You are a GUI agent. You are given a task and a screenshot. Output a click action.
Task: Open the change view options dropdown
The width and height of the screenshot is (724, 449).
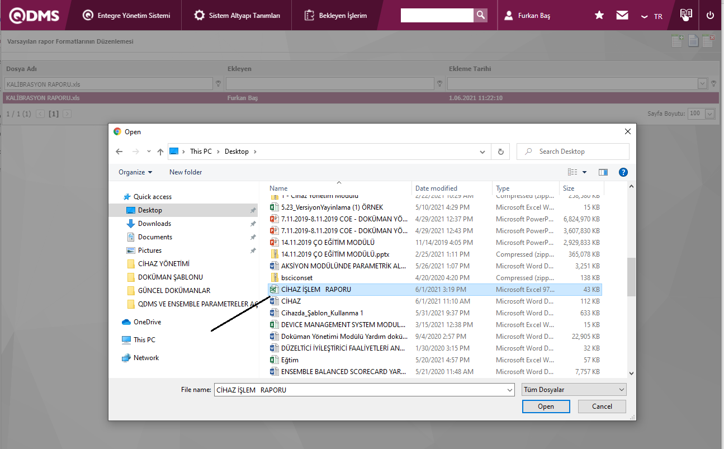(584, 172)
